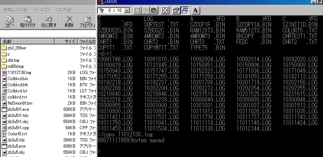Click the empty console prompt at bottom
Screen dimensions: 323x157
[x=99, y=152]
